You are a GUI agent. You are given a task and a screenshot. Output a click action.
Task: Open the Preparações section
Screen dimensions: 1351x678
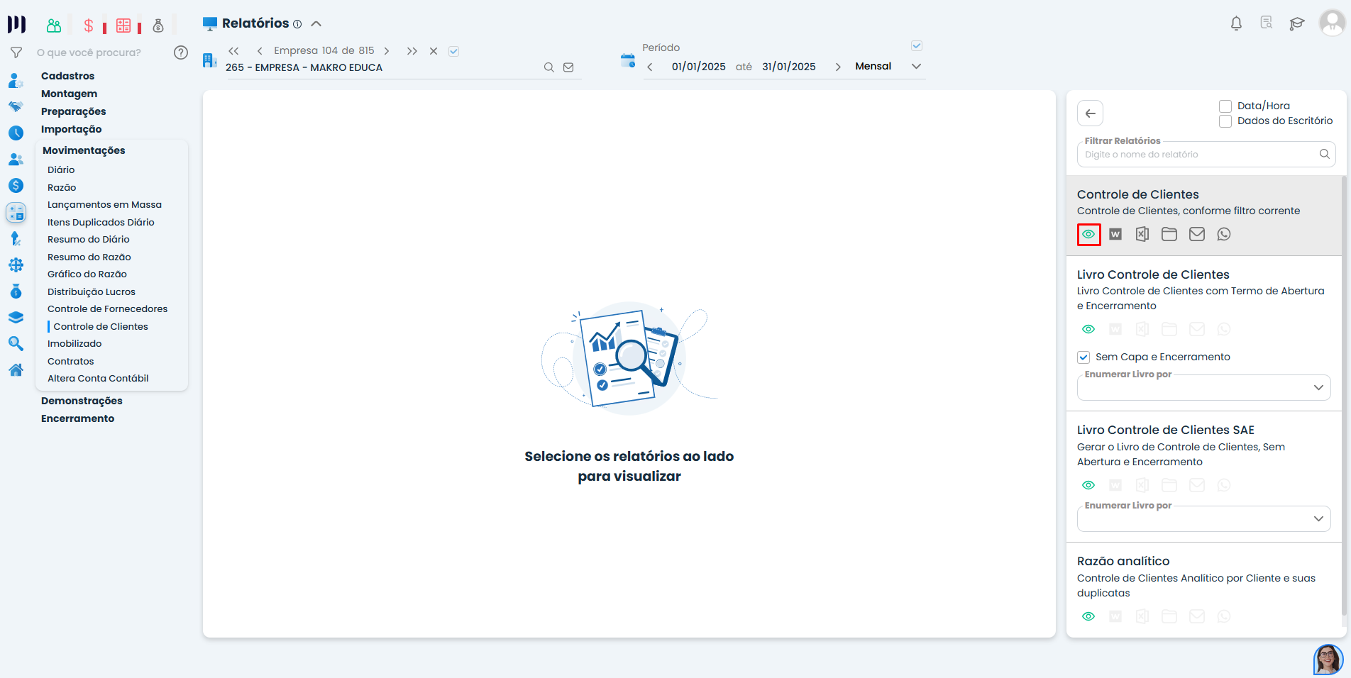click(73, 111)
